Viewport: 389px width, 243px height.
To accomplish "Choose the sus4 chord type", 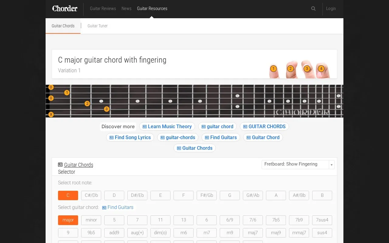I will (322, 233).
